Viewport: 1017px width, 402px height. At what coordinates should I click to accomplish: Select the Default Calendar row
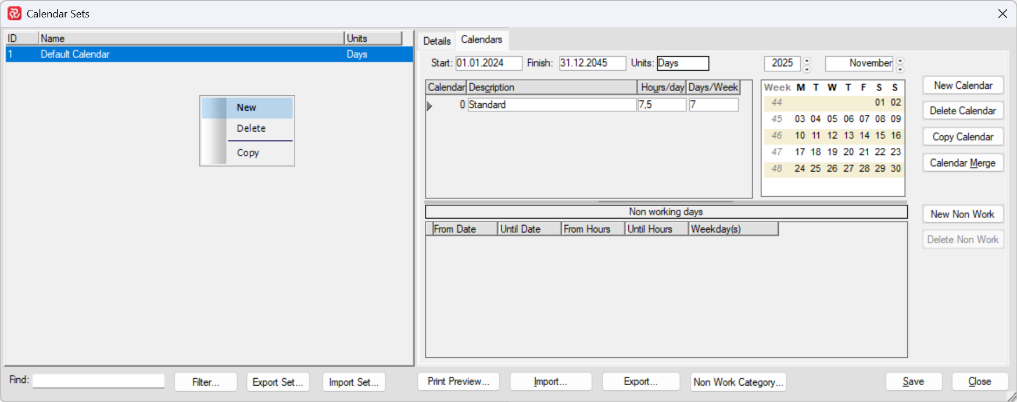click(x=209, y=54)
